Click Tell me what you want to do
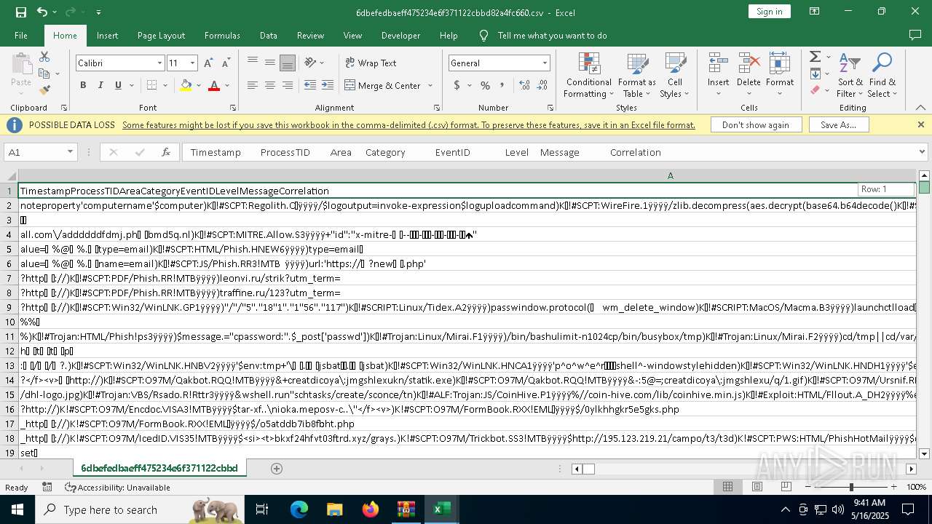 (552, 36)
